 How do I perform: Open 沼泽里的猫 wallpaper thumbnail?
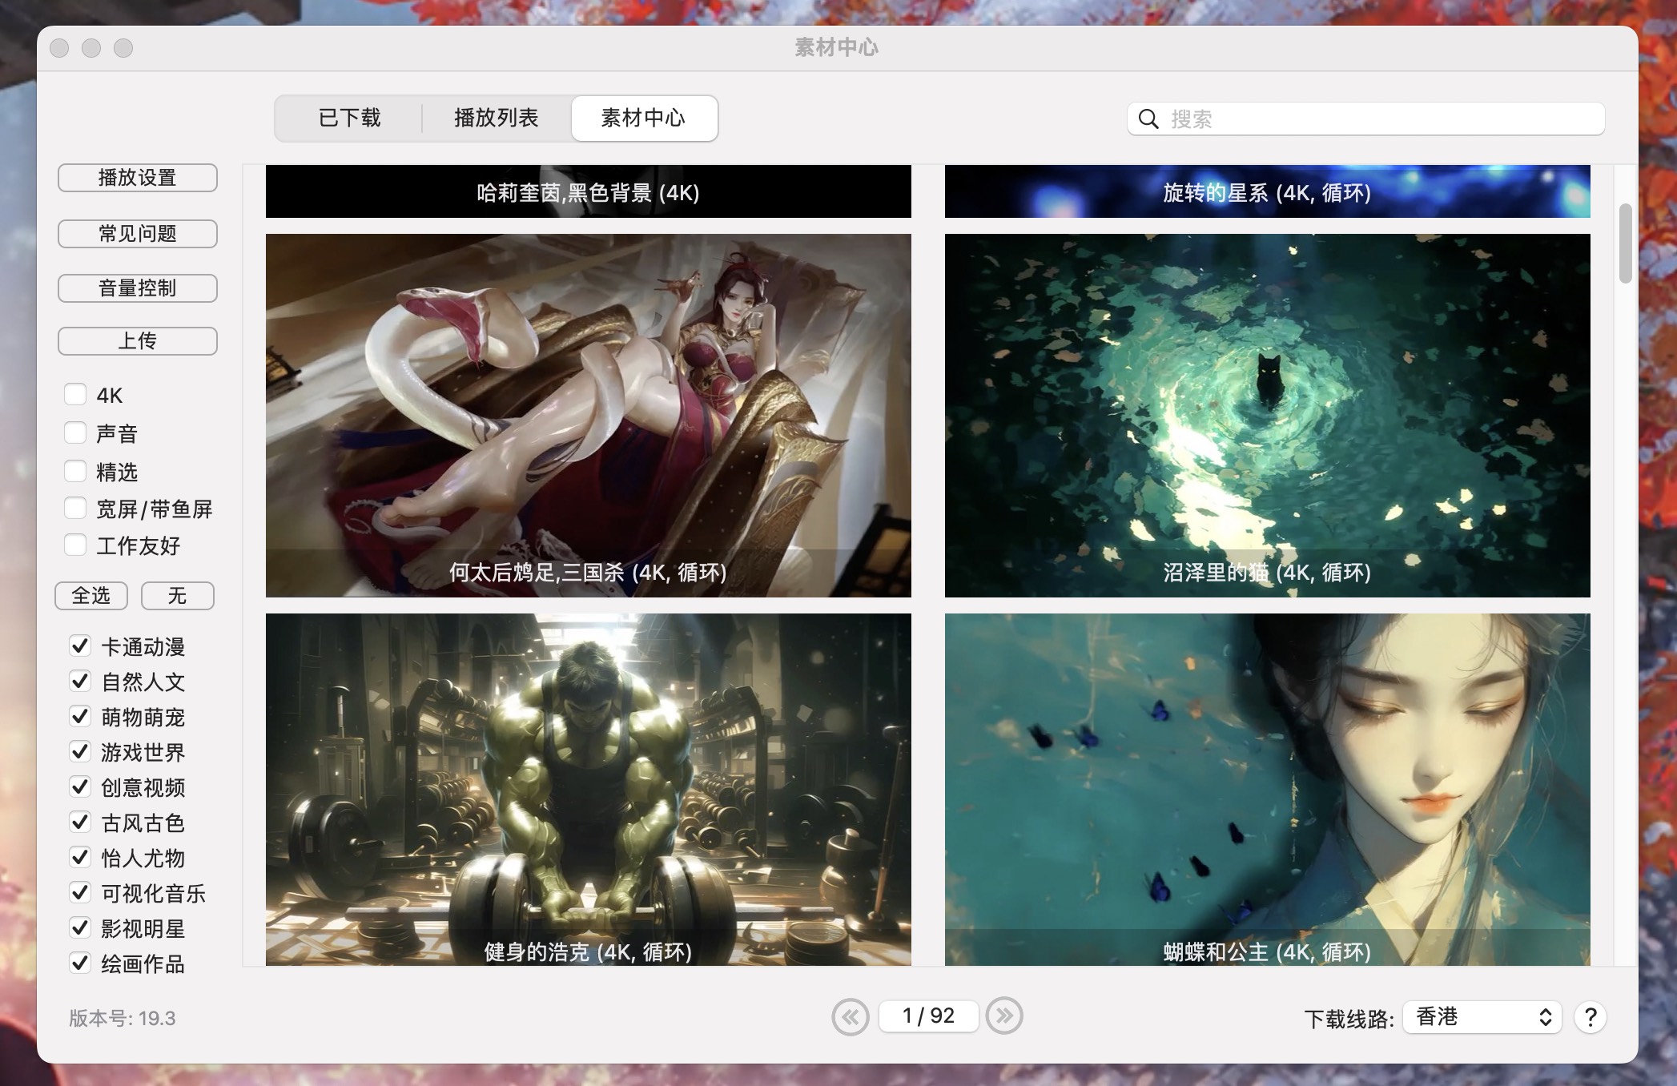(x=1268, y=415)
